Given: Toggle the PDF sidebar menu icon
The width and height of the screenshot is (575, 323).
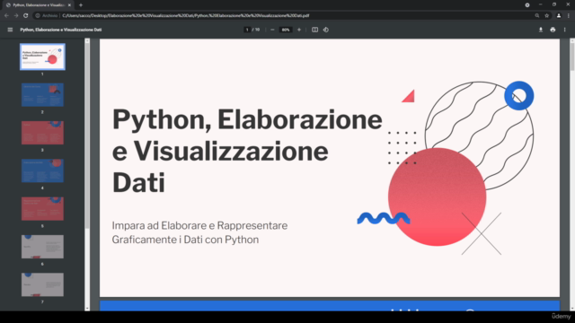Looking at the screenshot, I should (10, 30).
